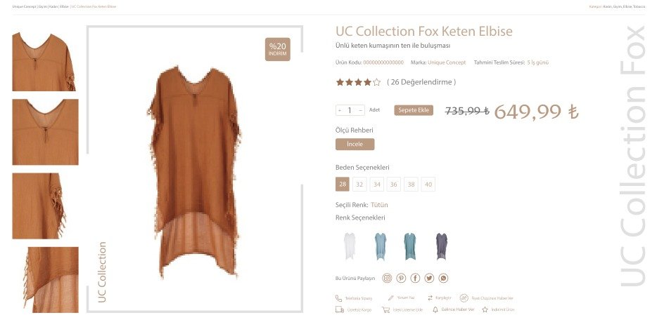Select size 32
The image size is (657, 320).
pos(359,185)
